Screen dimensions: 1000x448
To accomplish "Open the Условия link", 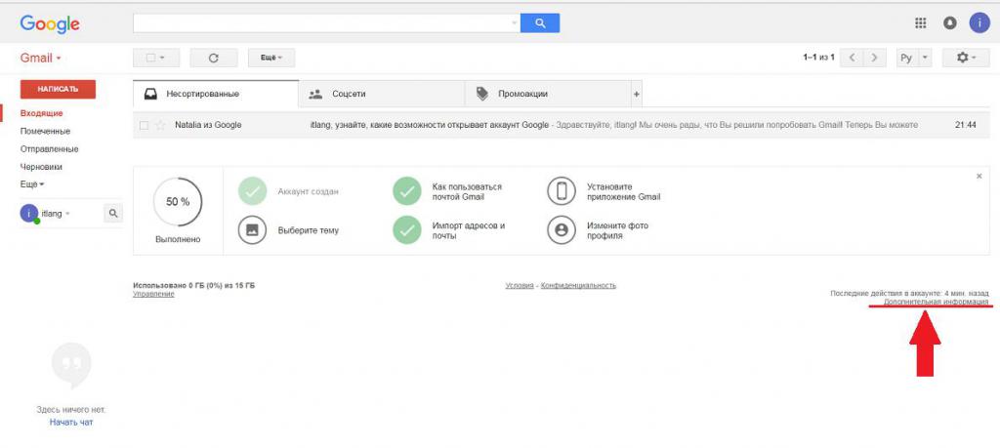I will [x=520, y=286].
